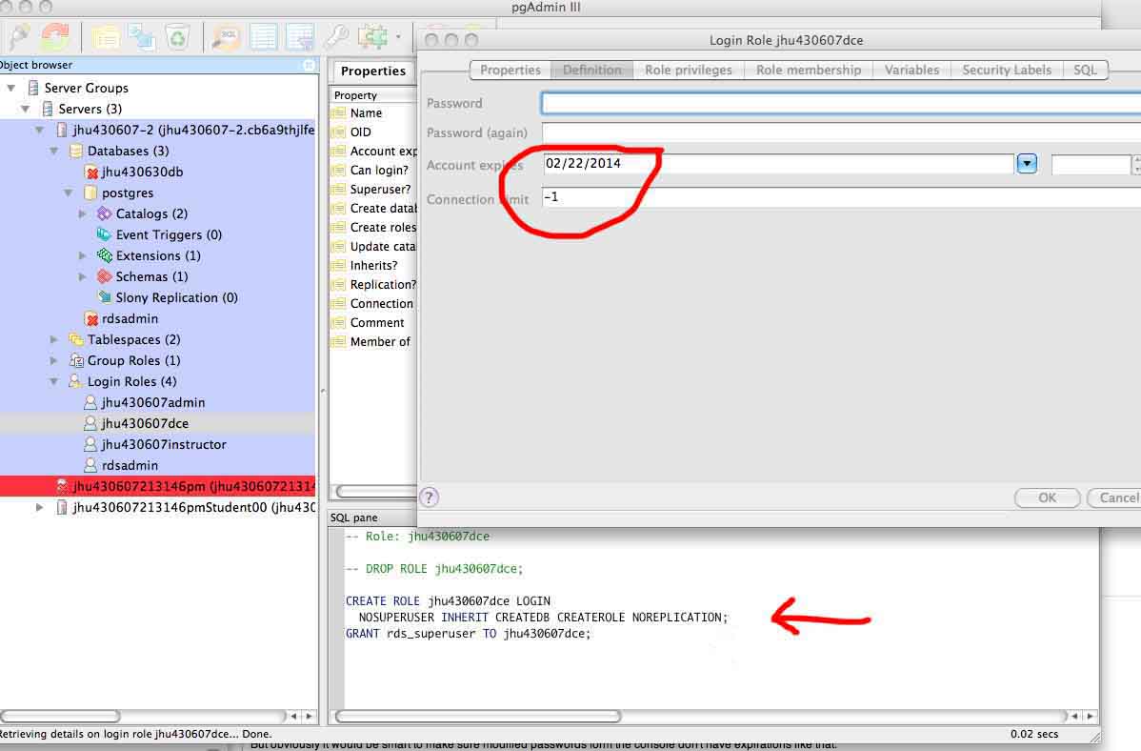Click the SQL pane horizontal scrollbar
The image size is (1141, 751).
(478, 716)
